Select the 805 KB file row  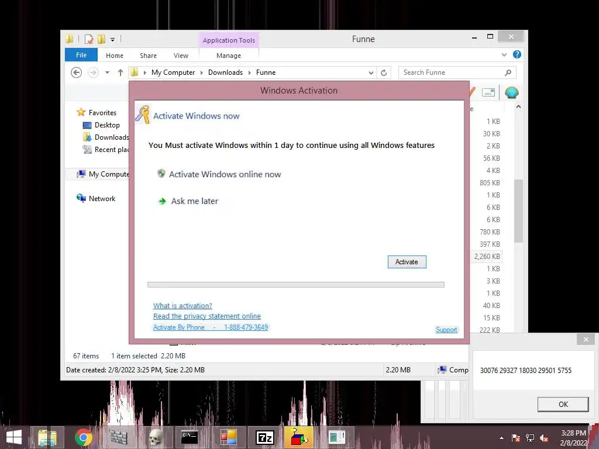[490, 183]
